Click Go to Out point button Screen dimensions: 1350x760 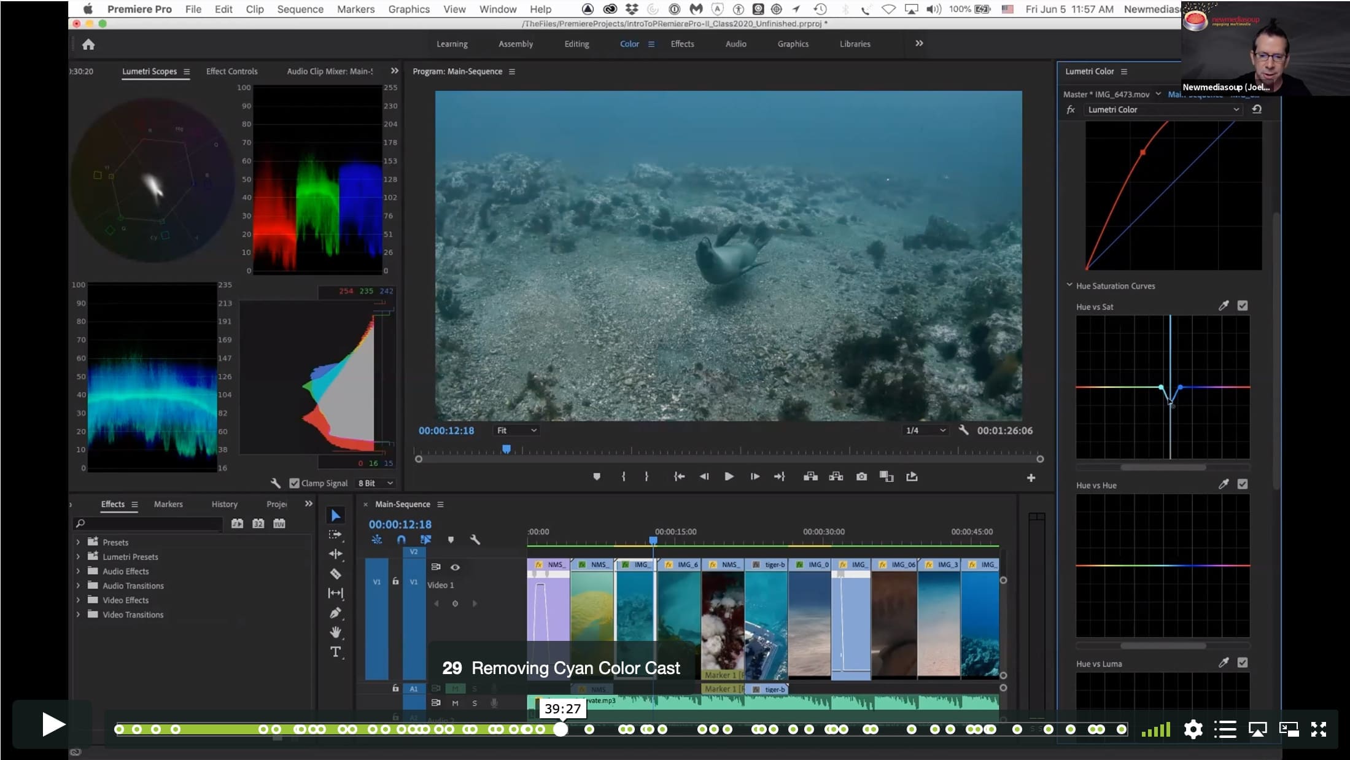coord(780,476)
